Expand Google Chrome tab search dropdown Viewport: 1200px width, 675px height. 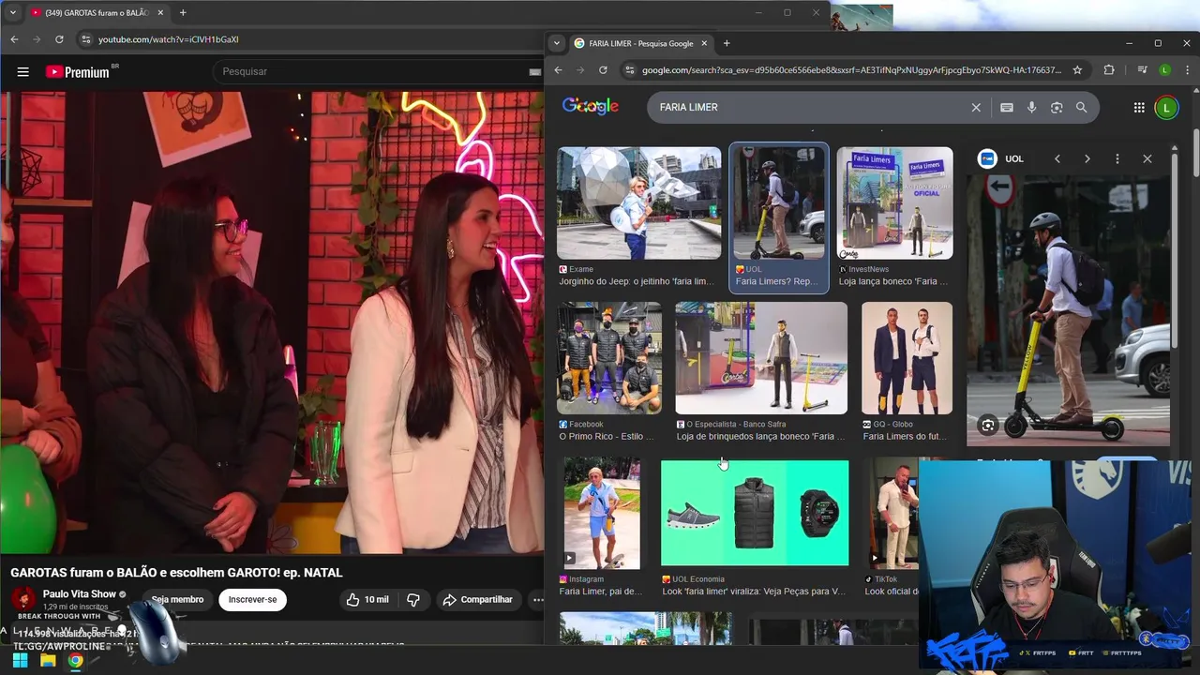[x=556, y=43]
